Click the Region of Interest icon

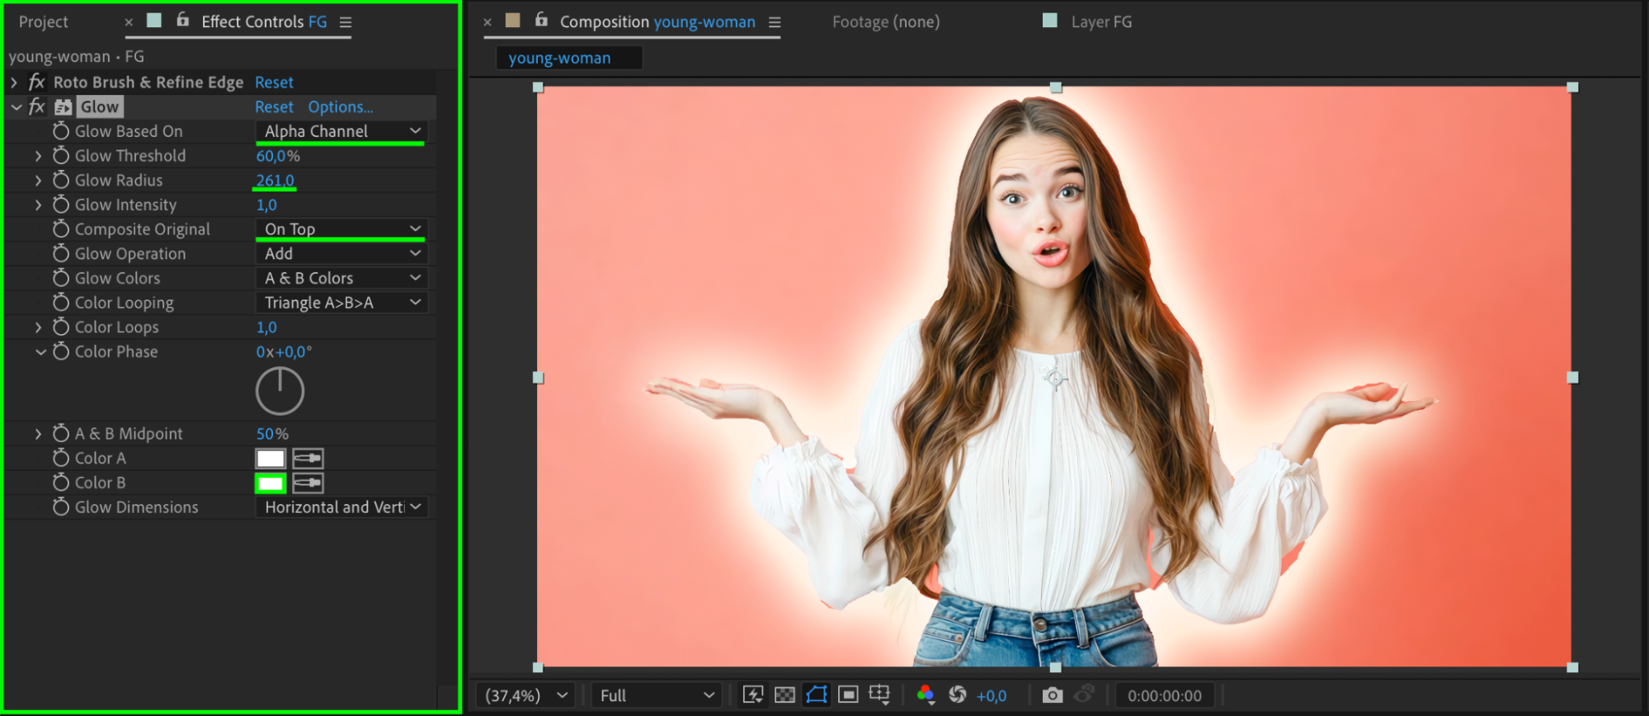tap(847, 695)
